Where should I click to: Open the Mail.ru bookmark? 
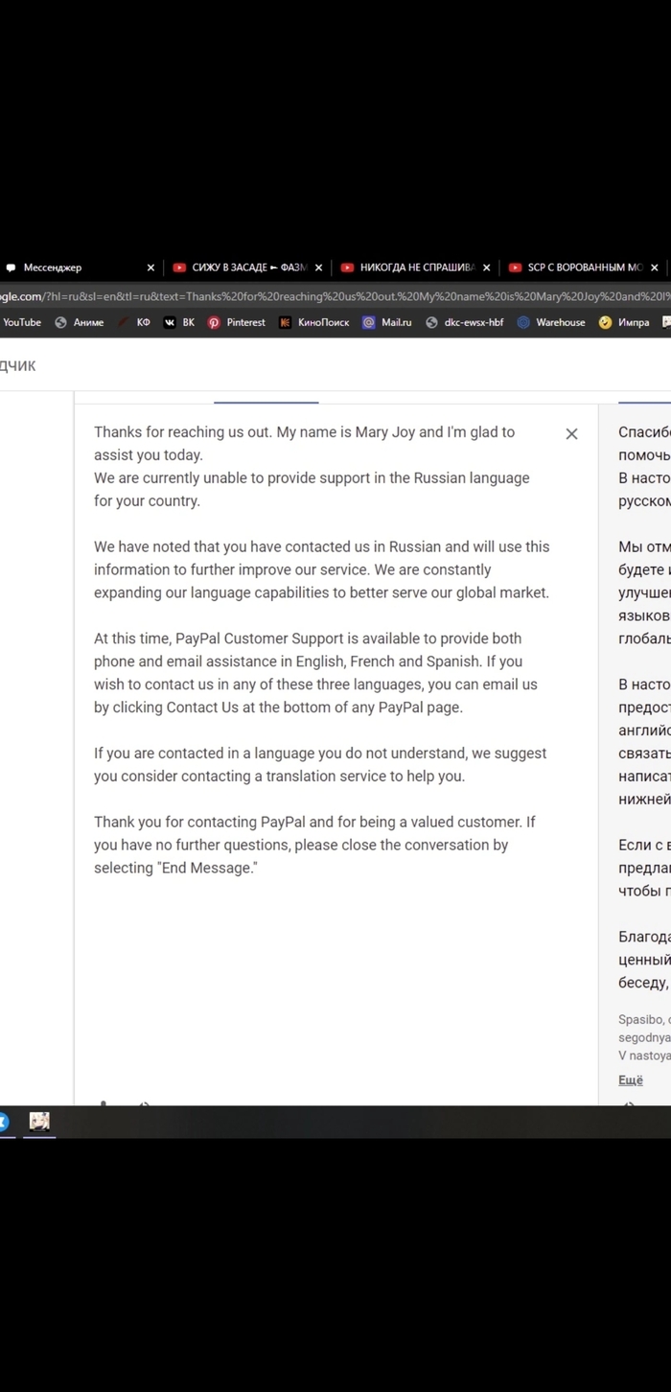(387, 322)
